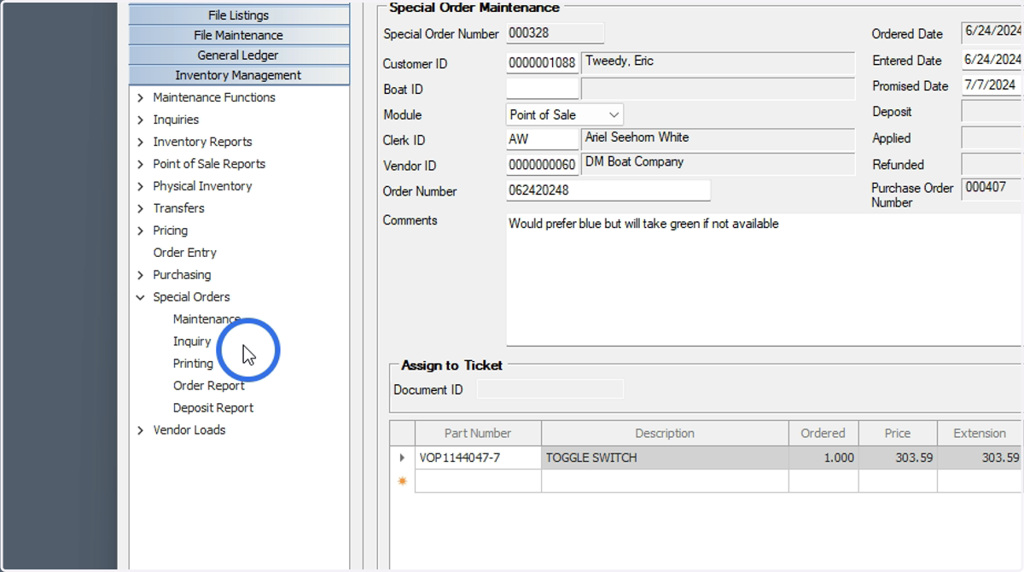The width and height of the screenshot is (1024, 572).
Task: Click the Ordered Date field
Action: point(992,33)
